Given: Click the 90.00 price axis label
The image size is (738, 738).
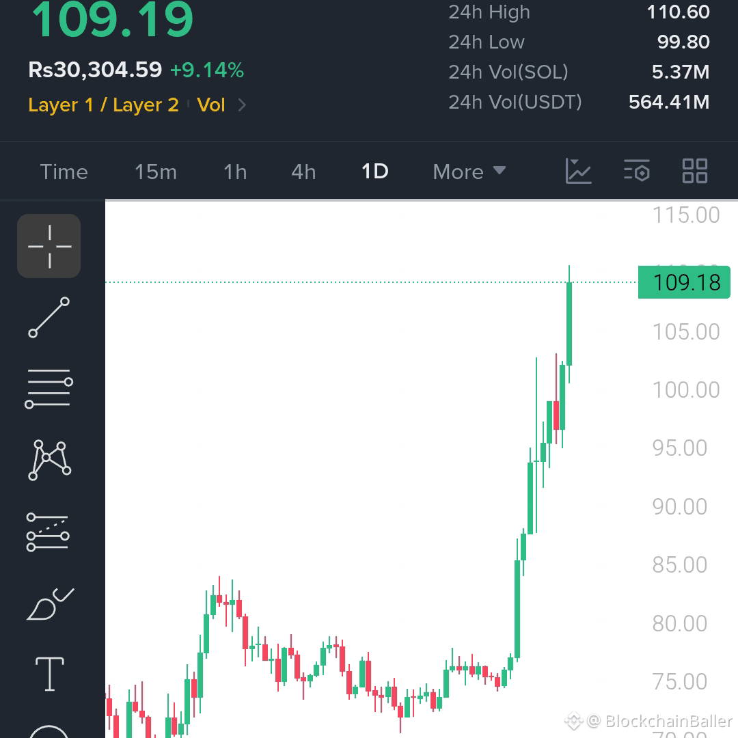Looking at the screenshot, I should 680,507.
